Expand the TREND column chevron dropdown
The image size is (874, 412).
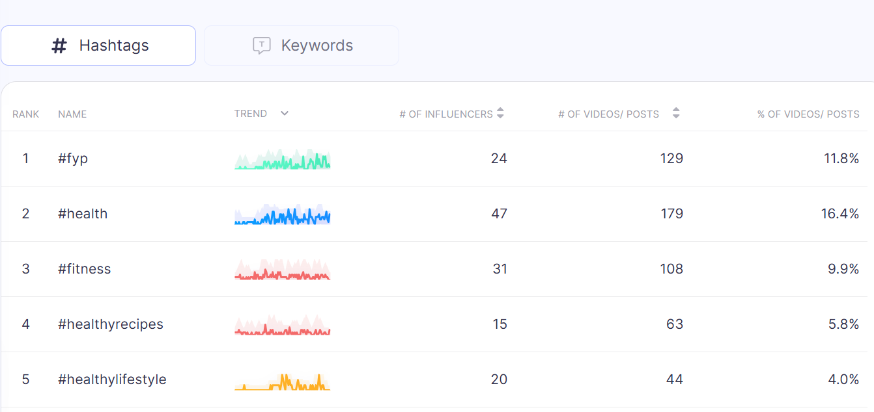[x=285, y=113]
